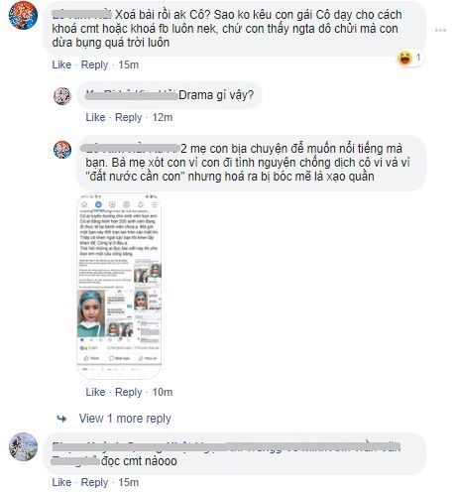Screen dimensions: 457x492
Task: Click the avatar of "đọc cmt nàooo" commenter
Action: pyautogui.click(x=23, y=446)
